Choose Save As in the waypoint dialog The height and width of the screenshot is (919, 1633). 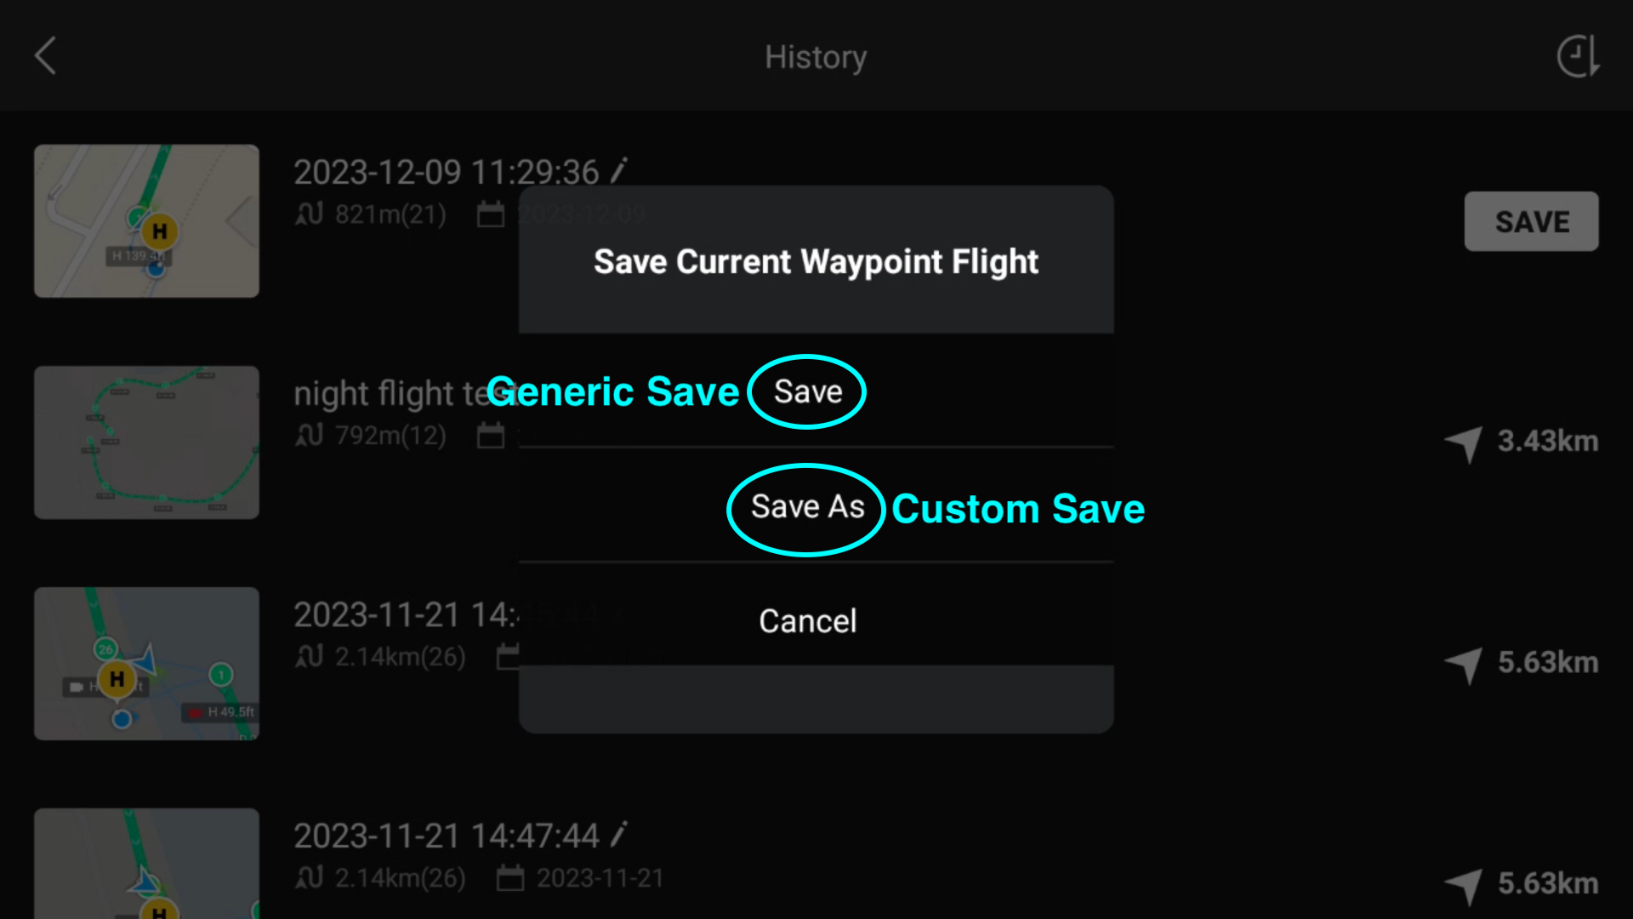coord(808,507)
